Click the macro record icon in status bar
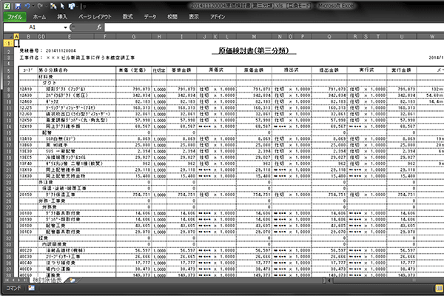 (x=31, y=288)
